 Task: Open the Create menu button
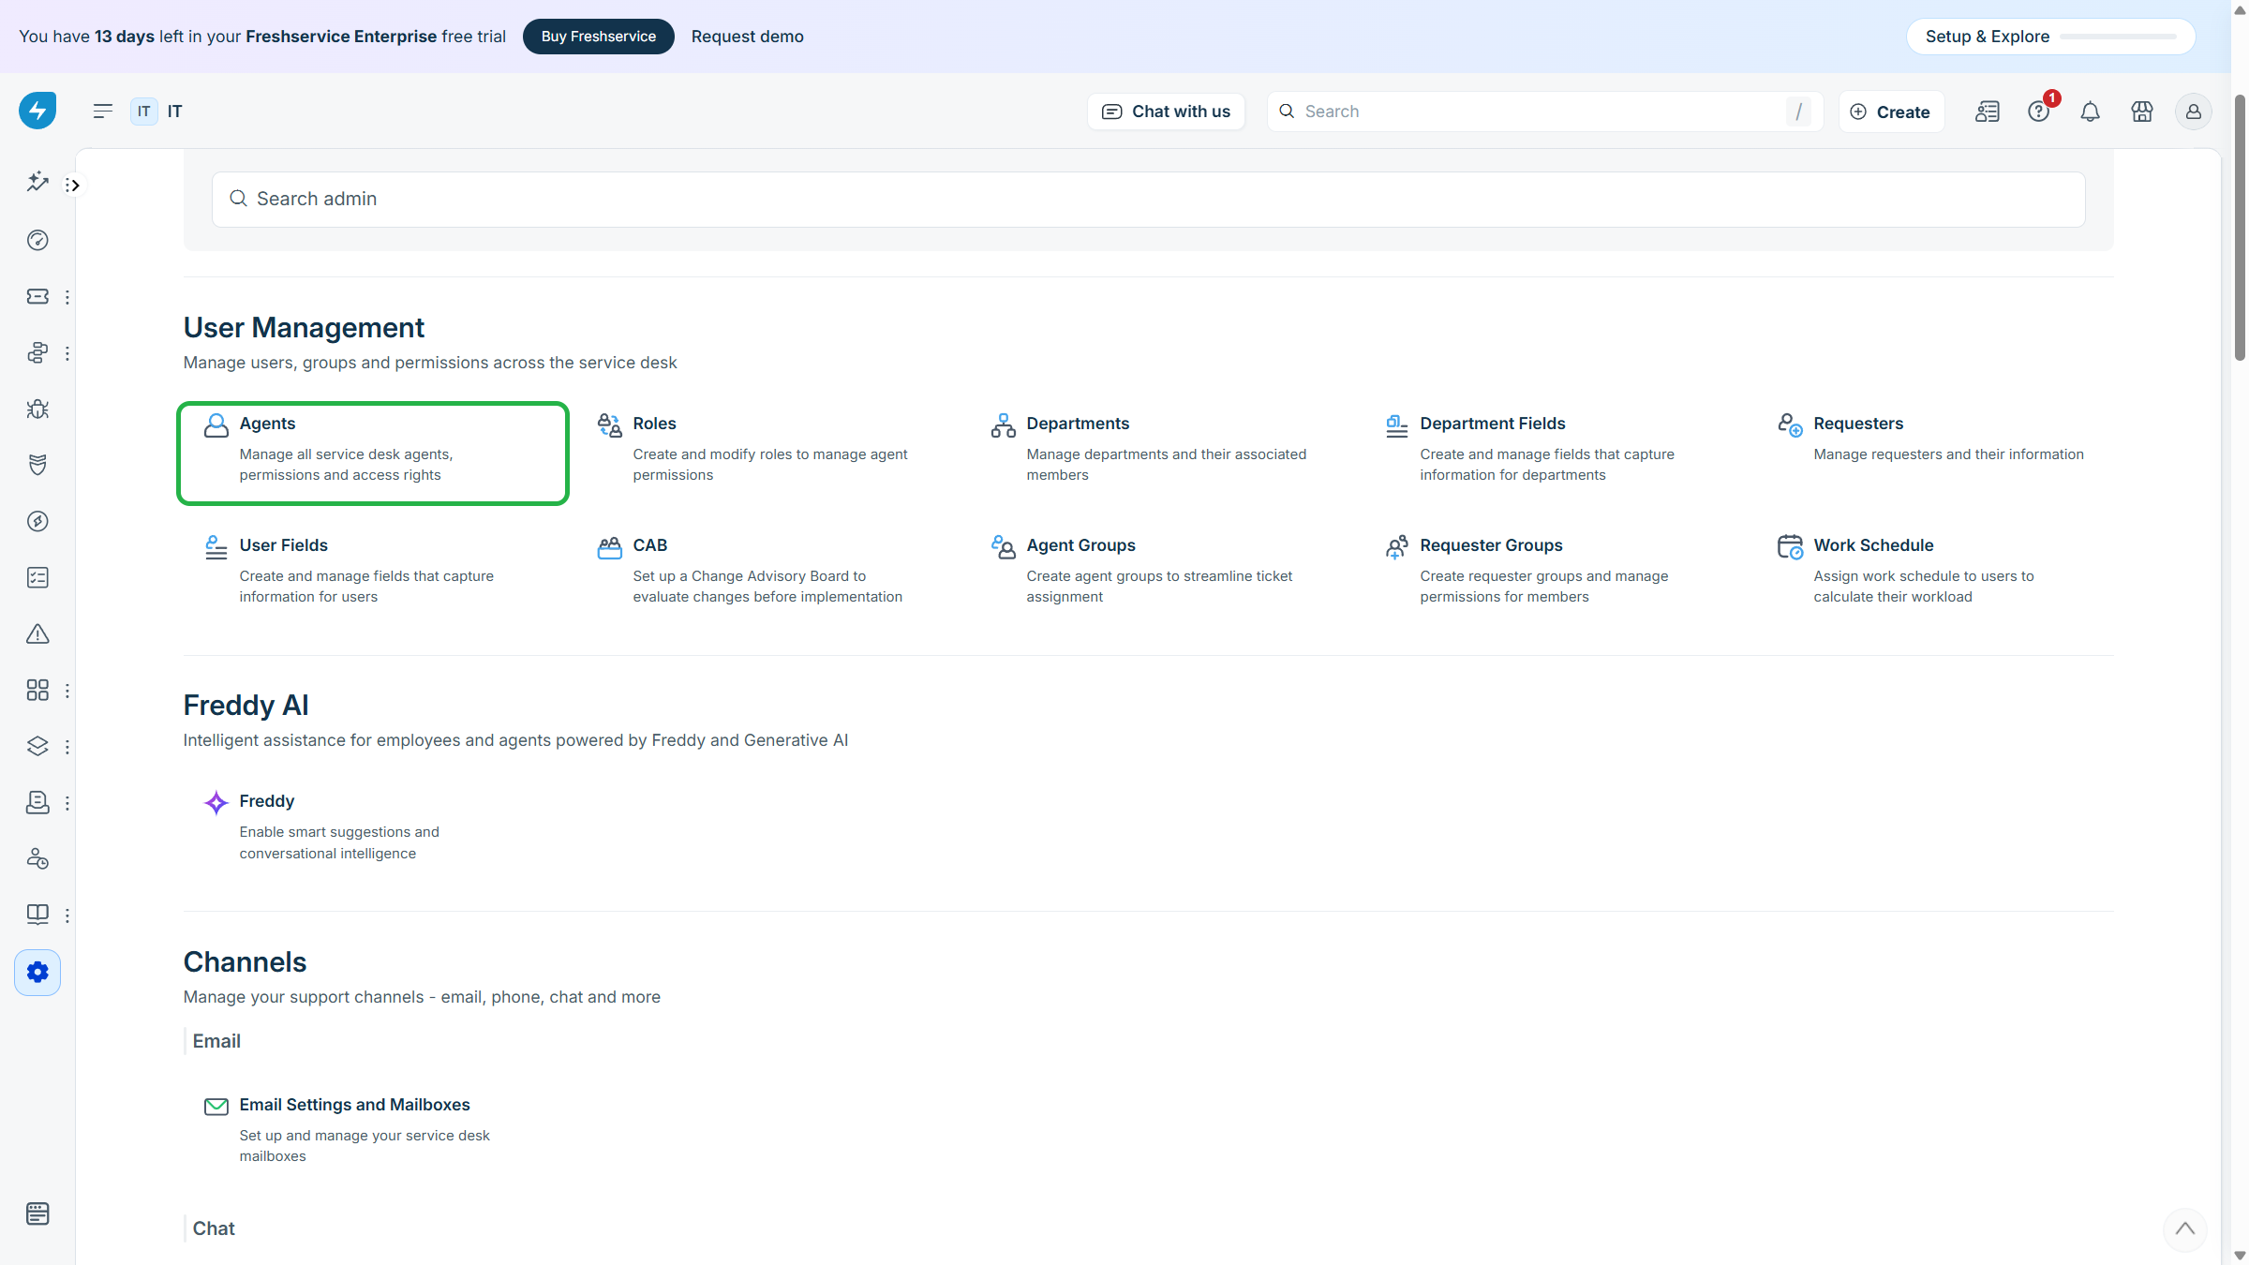[1891, 112]
